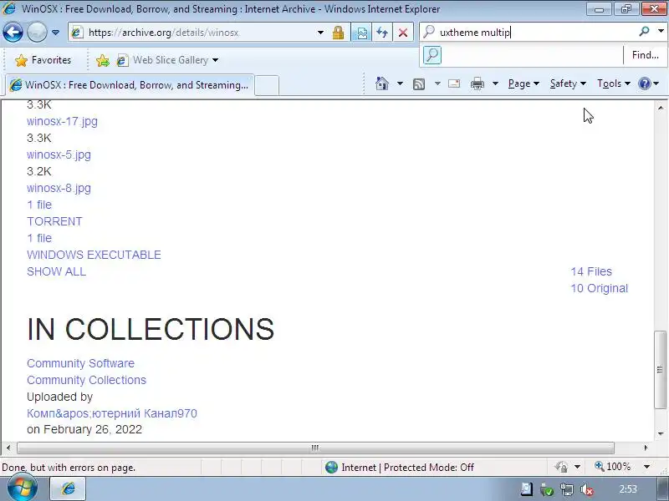Viewport: 669px width, 501px height.
Task: Click the Internet zone globe icon in status bar
Action: [x=331, y=468]
